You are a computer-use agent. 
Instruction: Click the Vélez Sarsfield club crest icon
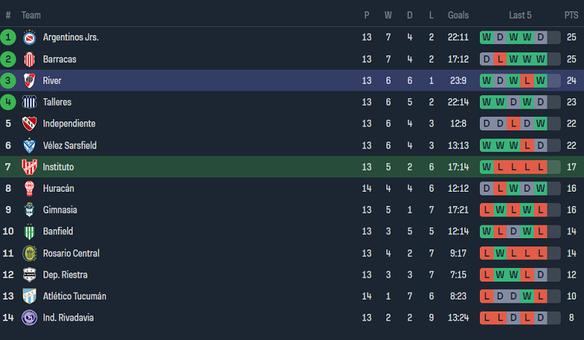(x=29, y=145)
